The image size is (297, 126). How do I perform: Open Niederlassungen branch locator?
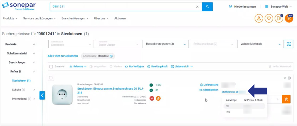pos(242,7)
